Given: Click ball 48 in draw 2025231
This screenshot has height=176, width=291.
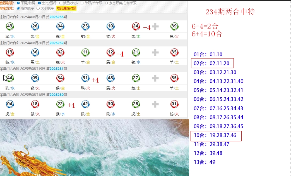Looking at the screenshot, I should point(110,78).
